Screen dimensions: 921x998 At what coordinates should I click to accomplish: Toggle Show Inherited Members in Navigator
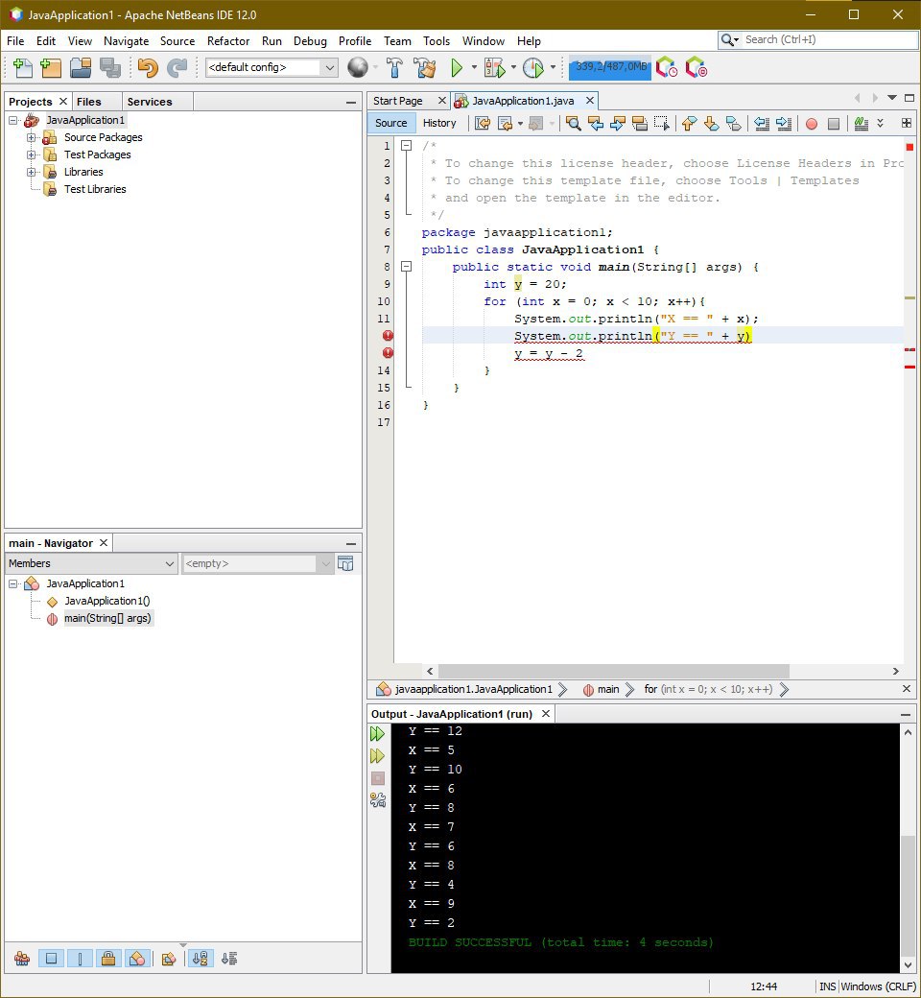click(x=22, y=959)
